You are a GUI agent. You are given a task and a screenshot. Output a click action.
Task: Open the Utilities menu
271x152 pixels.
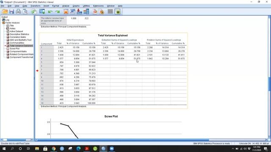tap(86, 6)
